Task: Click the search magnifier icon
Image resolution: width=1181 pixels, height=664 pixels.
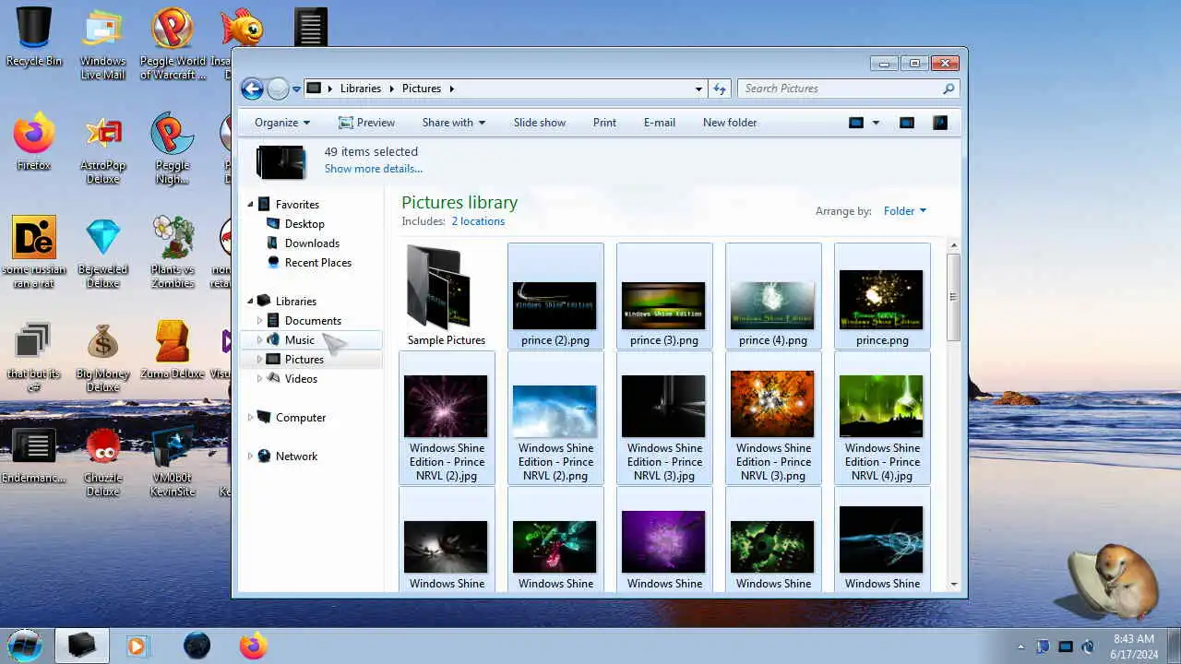Action: click(x=948, y=89)
